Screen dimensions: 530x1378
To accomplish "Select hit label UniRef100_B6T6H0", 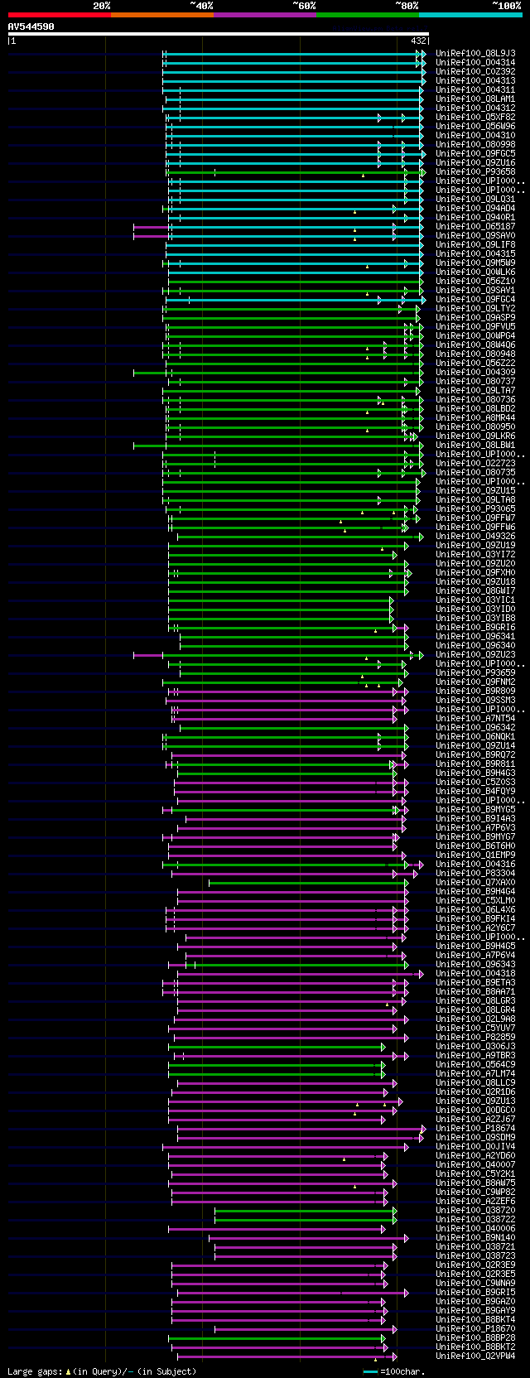I will pyautogui.click(x=475, y=846).
